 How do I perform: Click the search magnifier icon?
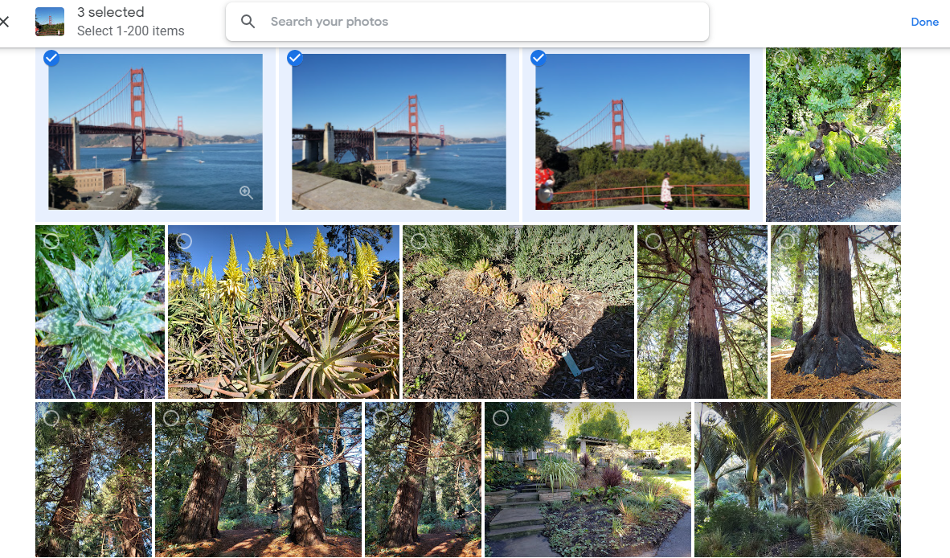pyautogui.click(x=248, y=21)
